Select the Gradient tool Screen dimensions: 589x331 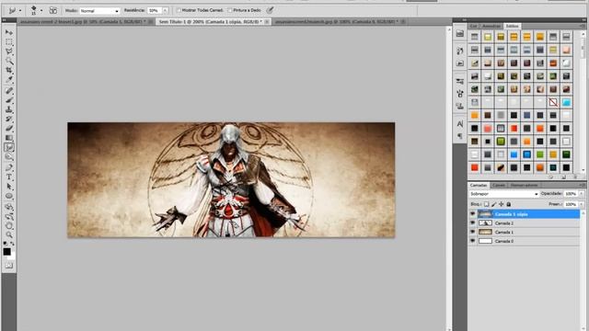coord(9,138)
